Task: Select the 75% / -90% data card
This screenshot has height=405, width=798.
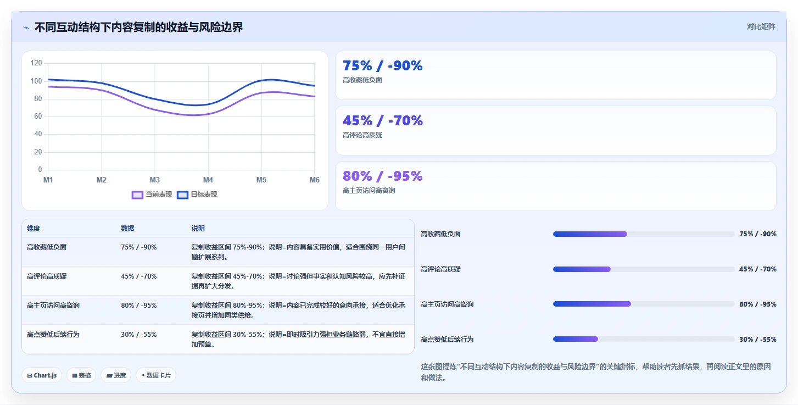Action: pyautogui.click(x=555, y=75)
